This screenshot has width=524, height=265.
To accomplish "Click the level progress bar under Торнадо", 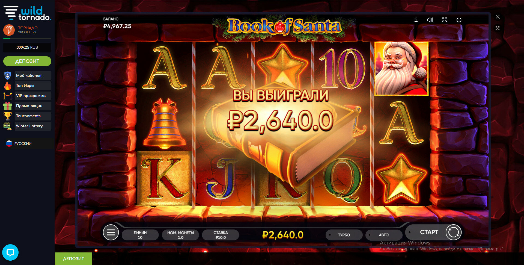I will pyautogui.click(x=27, y=39).
